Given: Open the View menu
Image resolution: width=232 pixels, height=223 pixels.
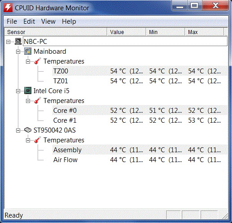Looking at the screenshot, I should click(x=48, y=21).
